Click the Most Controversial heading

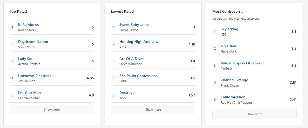tap(228, 12)
